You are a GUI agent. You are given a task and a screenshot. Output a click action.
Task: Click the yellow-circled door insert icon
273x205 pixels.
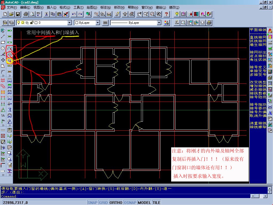point(10,61)
